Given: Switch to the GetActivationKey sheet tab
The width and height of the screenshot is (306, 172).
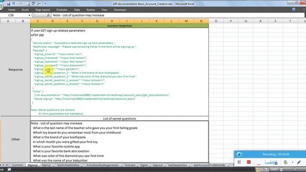Looking at the screenshot, I should pos(68,165).
